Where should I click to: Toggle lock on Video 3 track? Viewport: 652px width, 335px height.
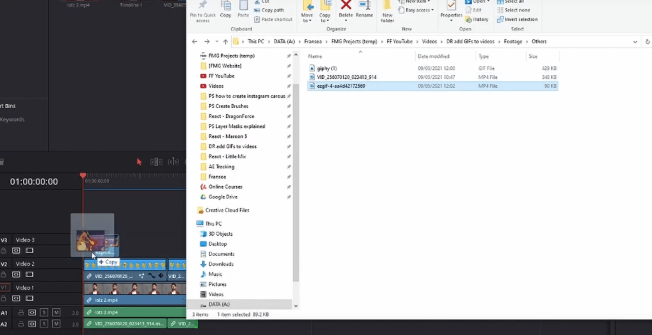coord(3,250)
